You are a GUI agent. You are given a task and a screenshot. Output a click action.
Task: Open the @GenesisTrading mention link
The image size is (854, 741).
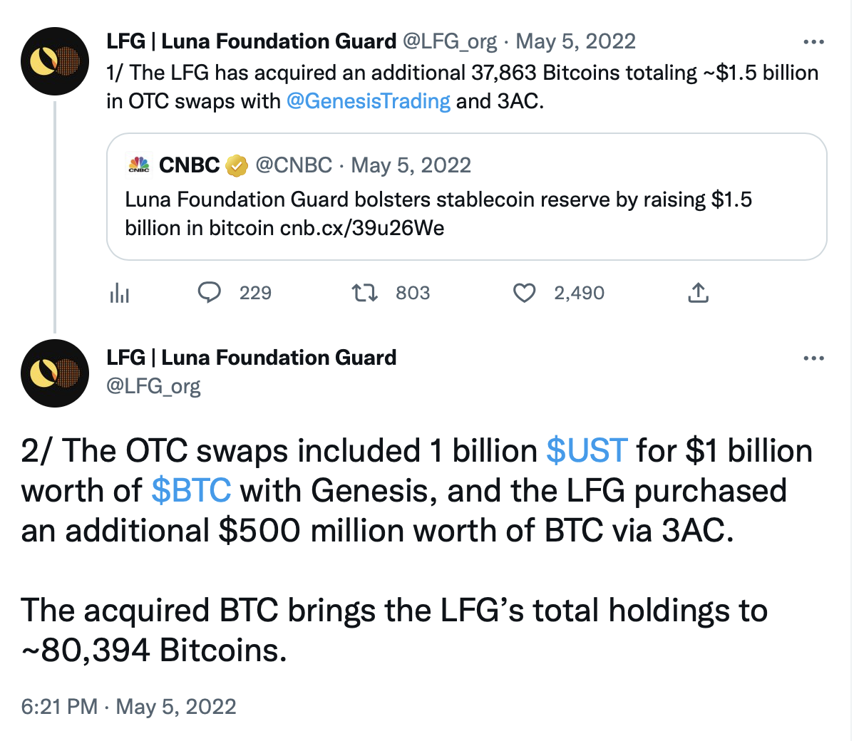point(368,101)
